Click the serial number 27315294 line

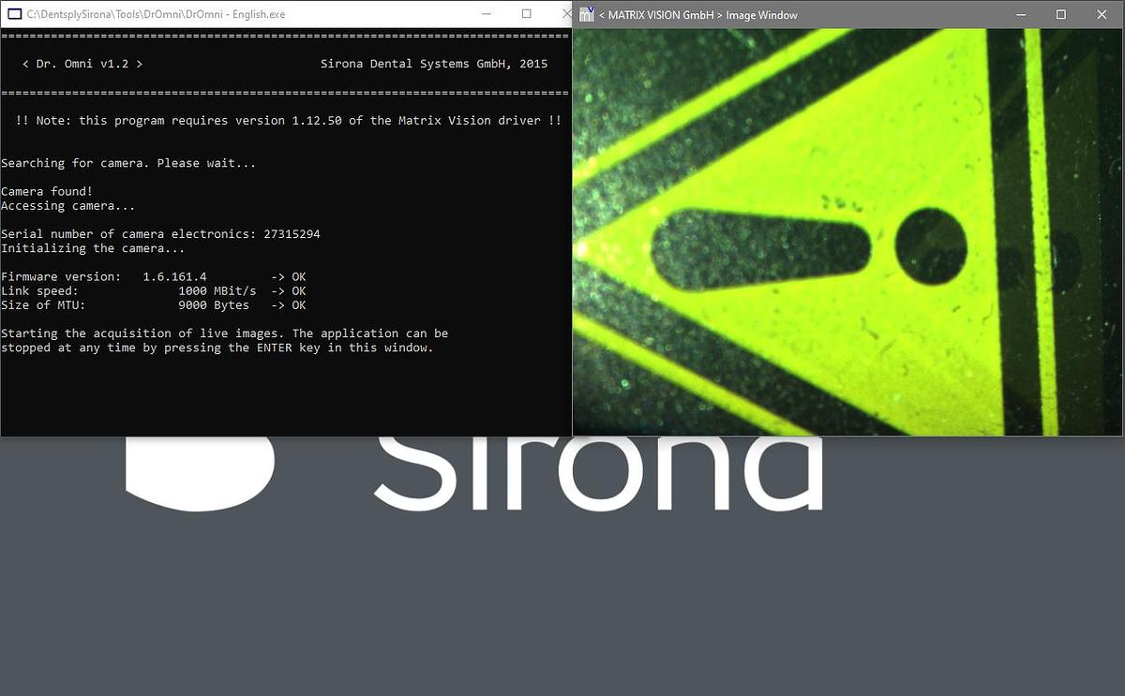point(160,234)
